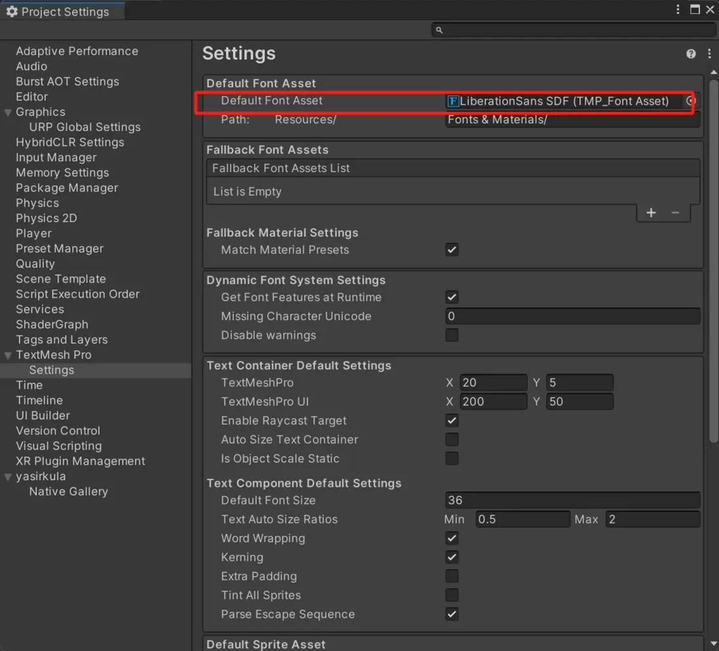Collapse the yasirkula section arrow

pyautogui.click(x=8, y=477)
